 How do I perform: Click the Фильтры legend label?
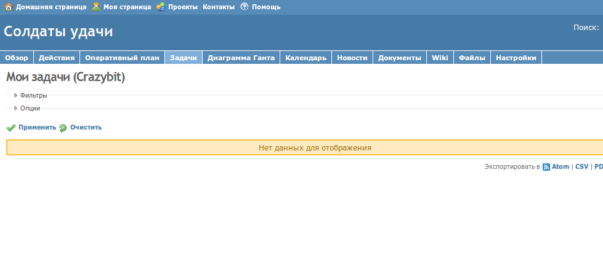(x=34, y=95)
